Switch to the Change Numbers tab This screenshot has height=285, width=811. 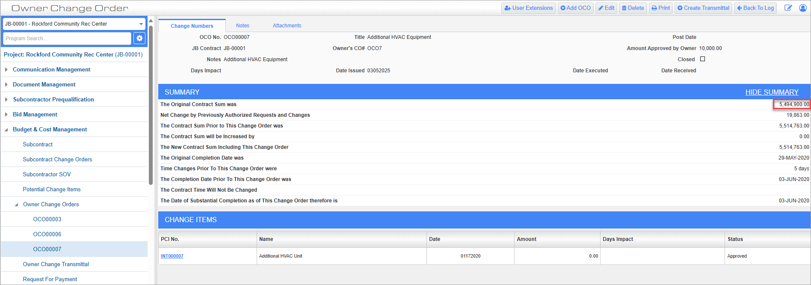coord(192,26)
